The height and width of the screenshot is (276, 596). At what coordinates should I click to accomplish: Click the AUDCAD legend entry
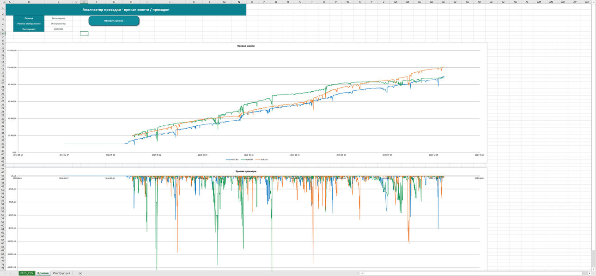tap(232, 159)
